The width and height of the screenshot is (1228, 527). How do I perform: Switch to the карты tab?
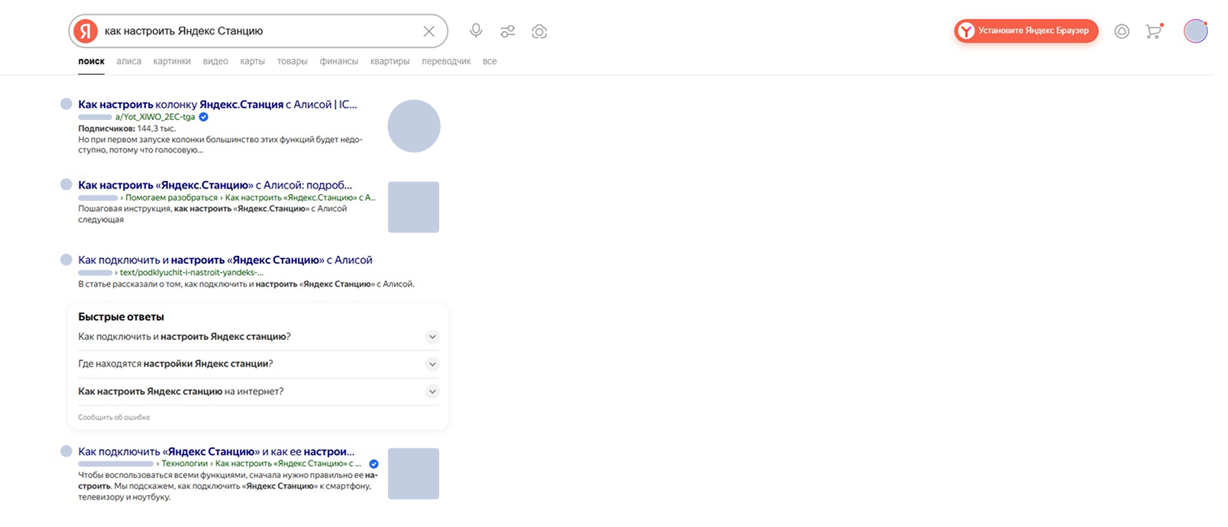(x=252, y=61)
